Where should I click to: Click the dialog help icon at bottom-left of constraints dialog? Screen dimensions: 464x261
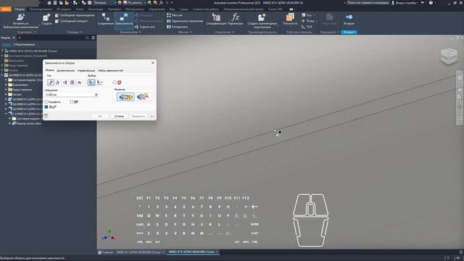(46, 116)
